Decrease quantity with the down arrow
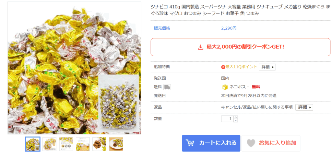 [236, 120]
